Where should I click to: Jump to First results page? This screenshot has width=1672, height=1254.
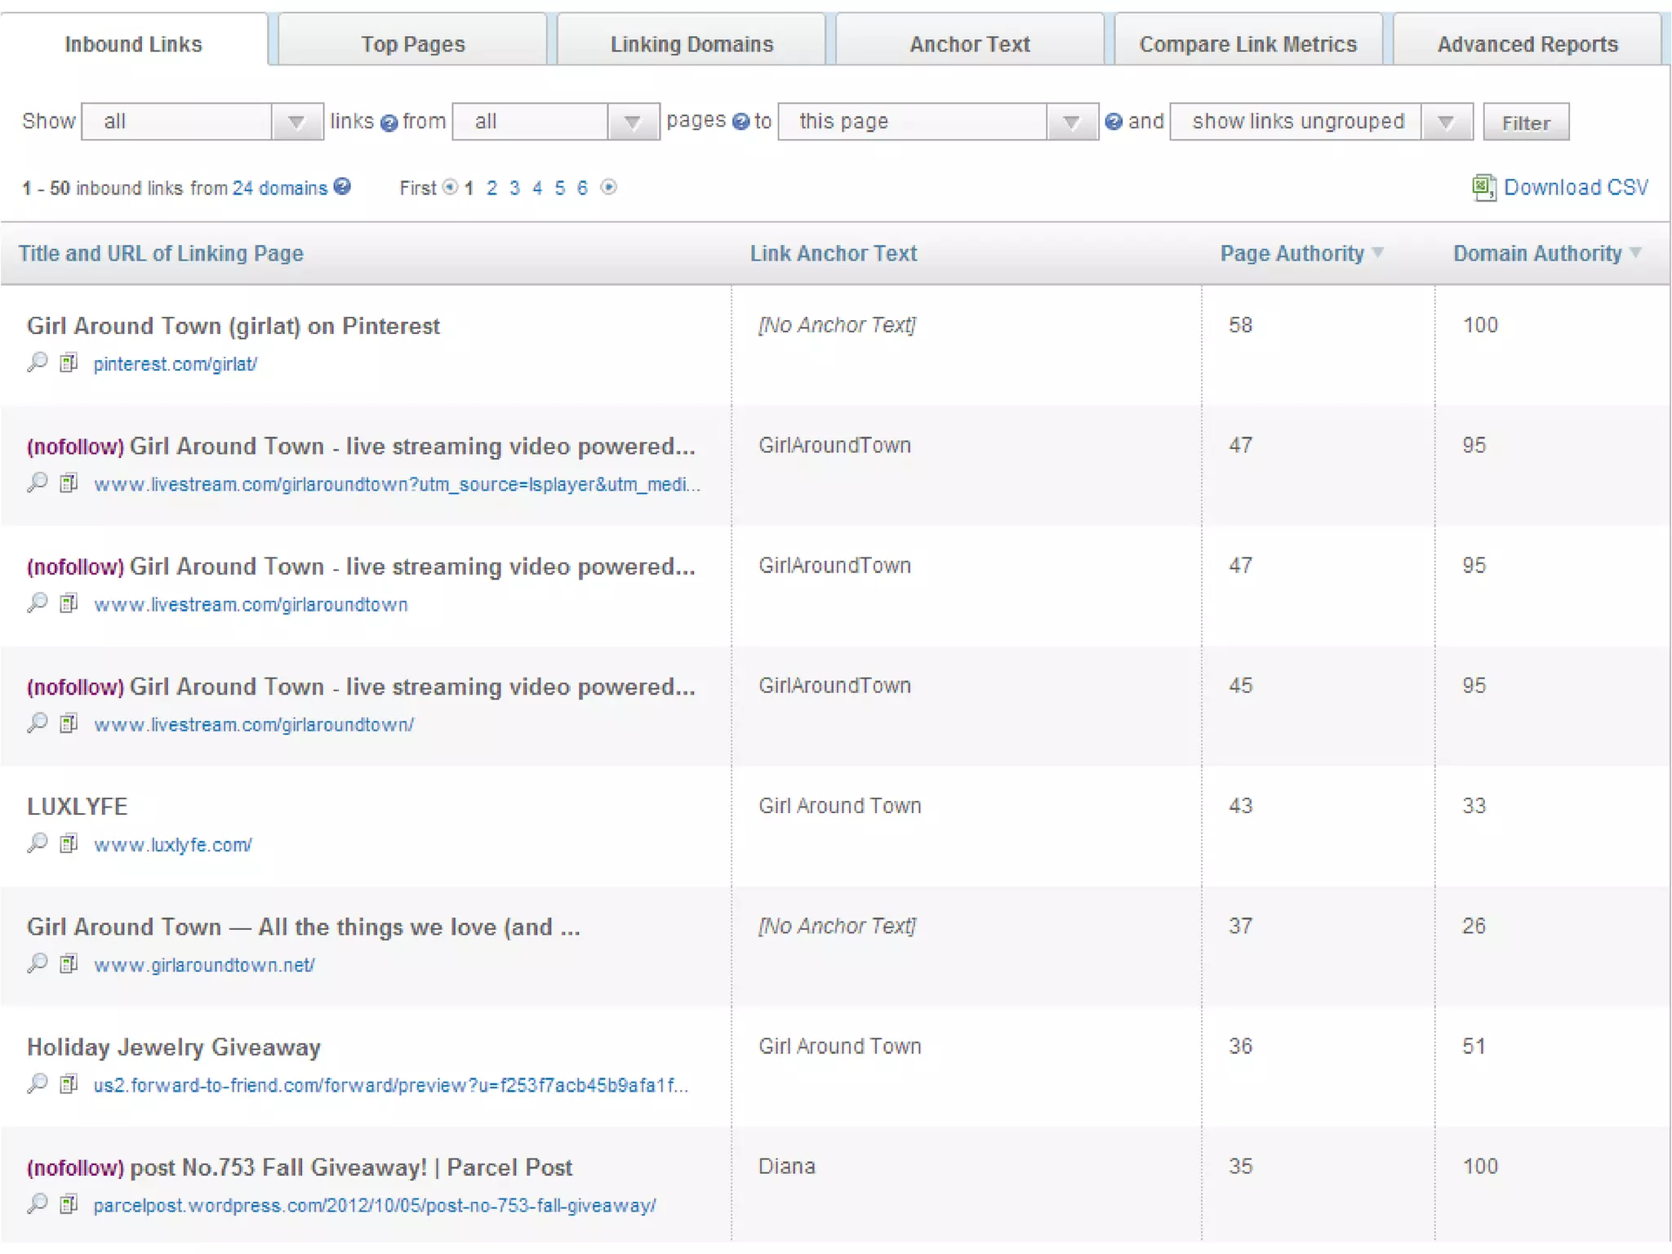coord(418,188)
